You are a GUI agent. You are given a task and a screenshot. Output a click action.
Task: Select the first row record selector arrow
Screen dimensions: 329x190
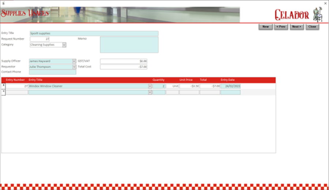(4, 85)
